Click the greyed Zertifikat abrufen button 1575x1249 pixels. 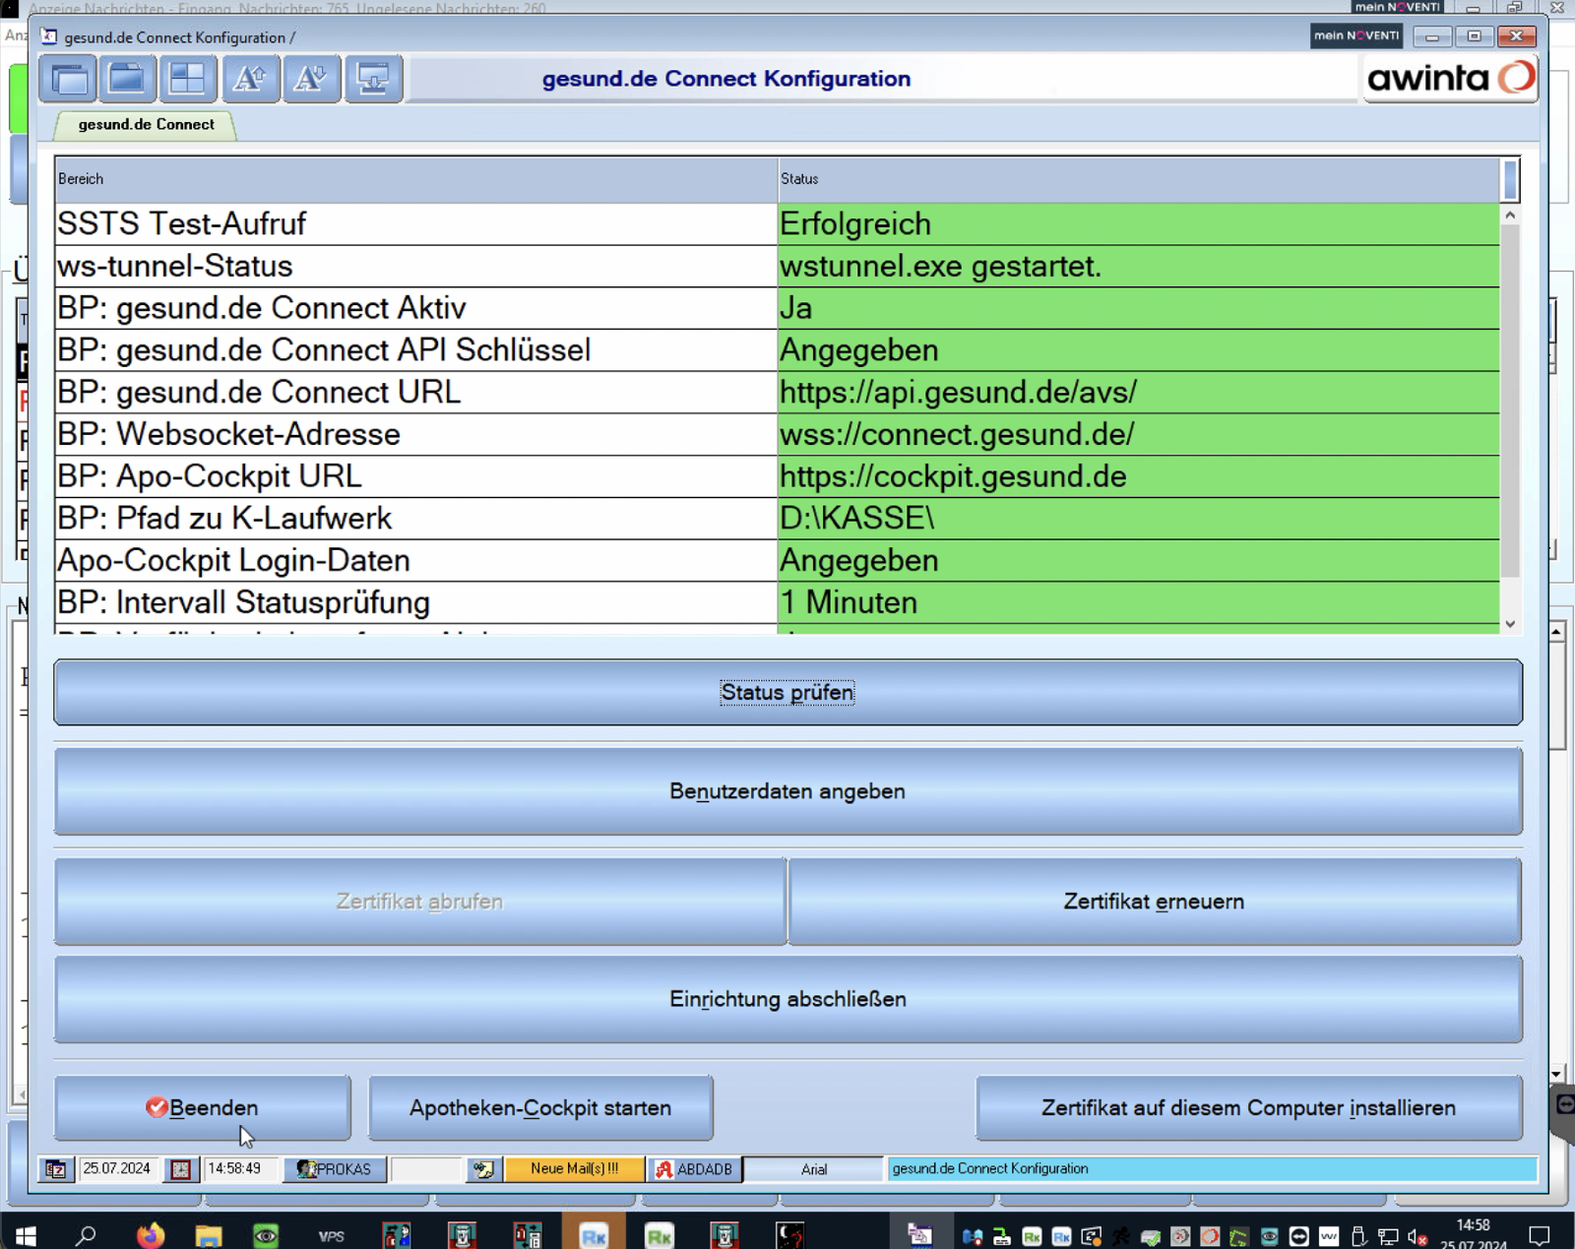(x=420, y=902)
